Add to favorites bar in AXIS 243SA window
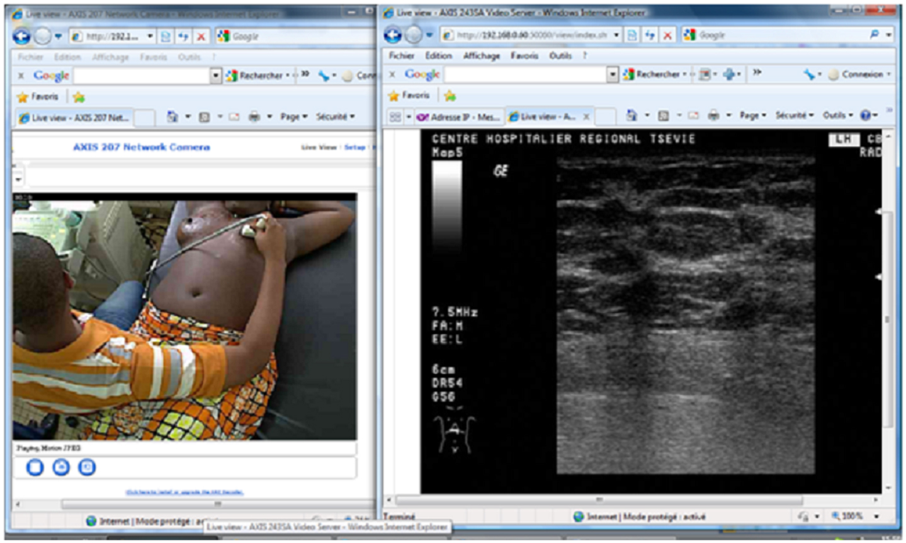Image resolution: width=906 pixels, height=543 pixels. (x=450, y=96)
